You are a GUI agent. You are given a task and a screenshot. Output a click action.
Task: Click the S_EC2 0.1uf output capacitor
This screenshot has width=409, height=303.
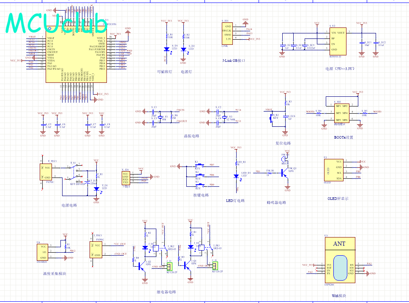(376, 43)
